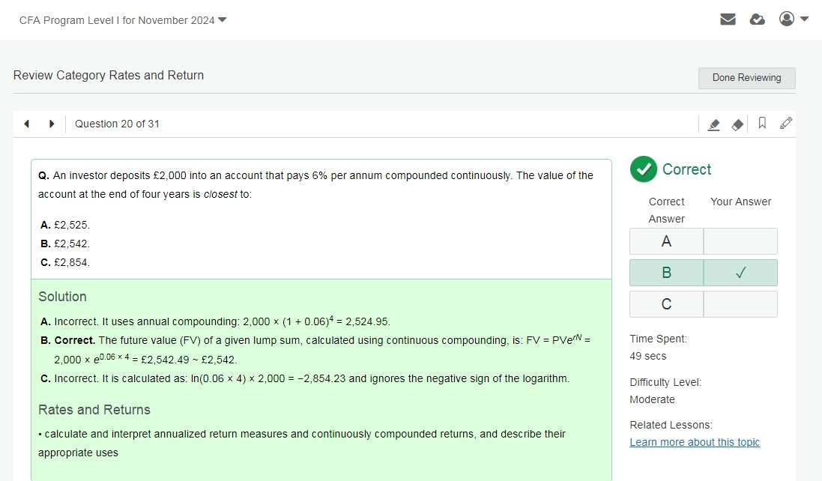Viewport: 822px width, 481px height.
Task: Go to the previous question arrow
Action: pos(27,124)
